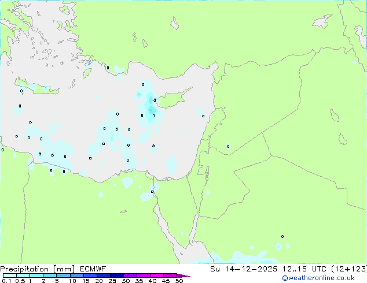Click the 40–45 mm magenta legend swatch
The image size is (367, 283).
(157, 275)
